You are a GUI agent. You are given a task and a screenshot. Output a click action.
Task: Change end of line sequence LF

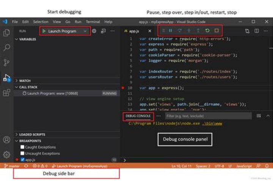coord(230,166)
